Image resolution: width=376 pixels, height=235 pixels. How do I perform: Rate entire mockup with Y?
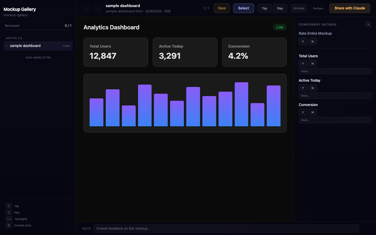pos(303,41)
